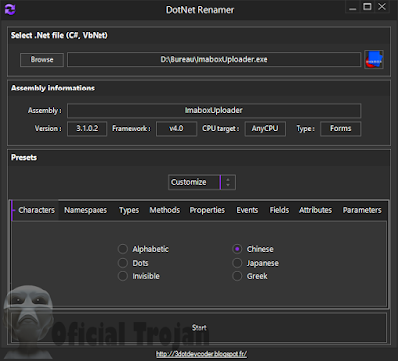Click the Type value Forms
This screenshot has height=361, width=398.
point(340,128)
